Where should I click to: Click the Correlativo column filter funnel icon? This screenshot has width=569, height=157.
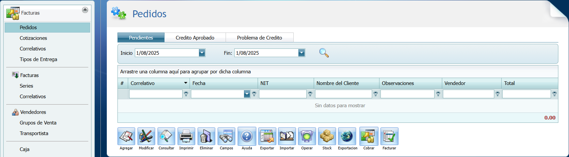(186, 94)
